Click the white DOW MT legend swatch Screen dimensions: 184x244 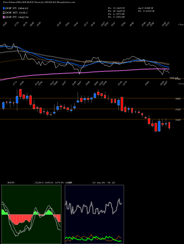[x=4, y=13]
